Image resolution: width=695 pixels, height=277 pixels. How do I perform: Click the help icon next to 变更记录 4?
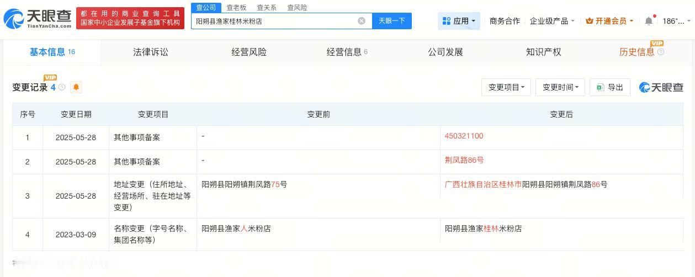[x=62, y=87]
